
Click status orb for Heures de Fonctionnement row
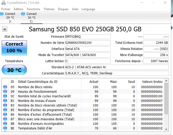(x=5, y=91)
